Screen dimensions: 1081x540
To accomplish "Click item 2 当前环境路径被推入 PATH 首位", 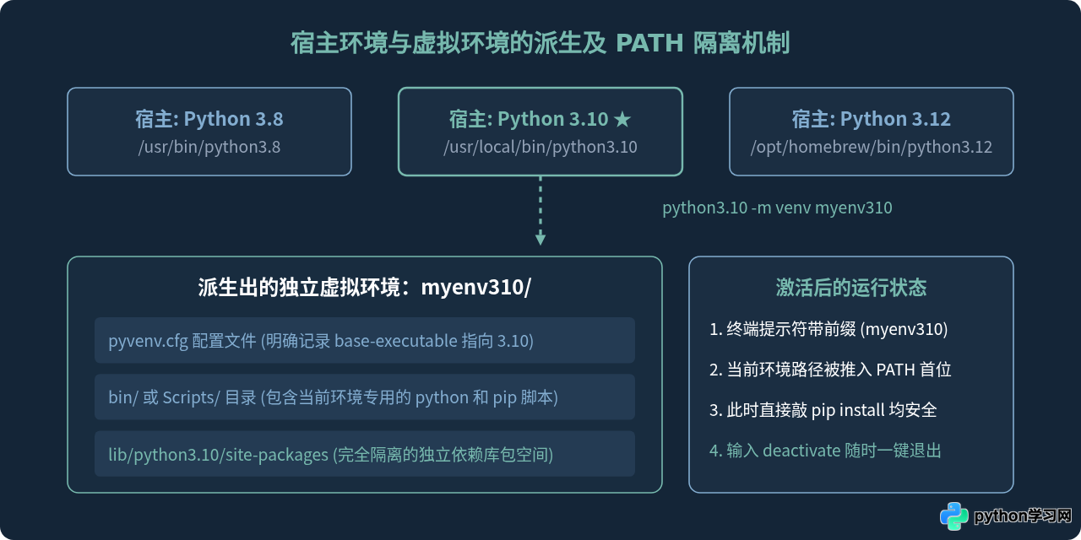I will [831, 370].
